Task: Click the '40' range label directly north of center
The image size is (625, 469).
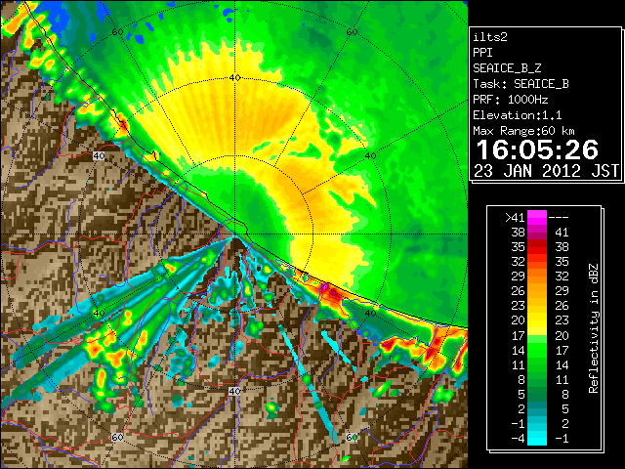Action: coord(235,78)
